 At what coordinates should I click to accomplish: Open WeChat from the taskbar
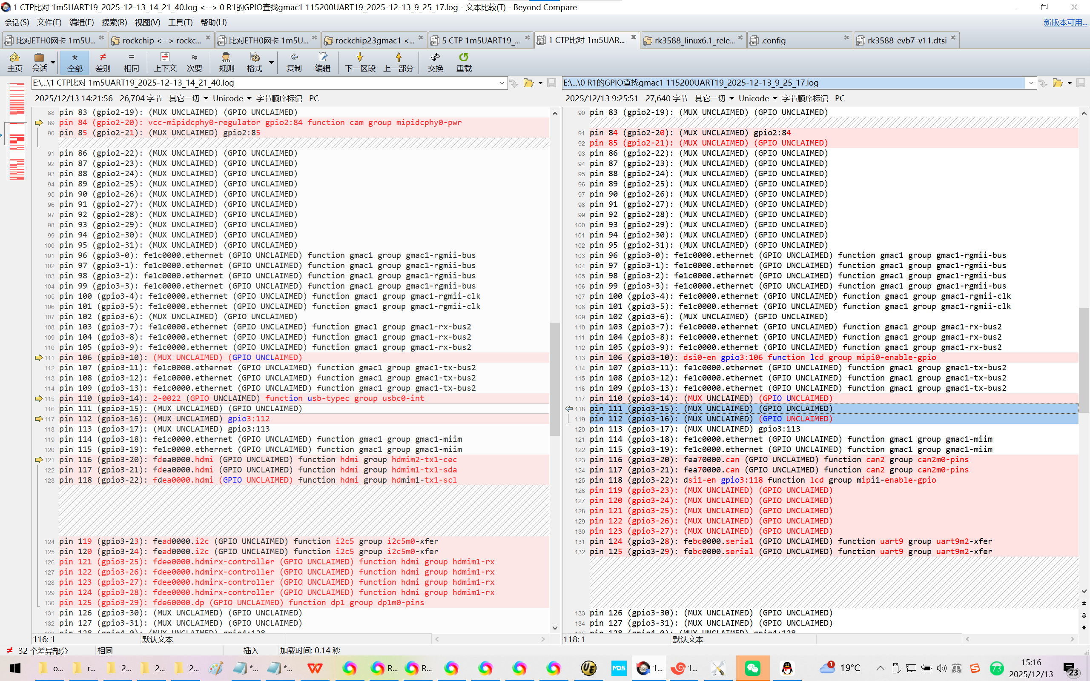pyautogui.click(x=753, y=668)
